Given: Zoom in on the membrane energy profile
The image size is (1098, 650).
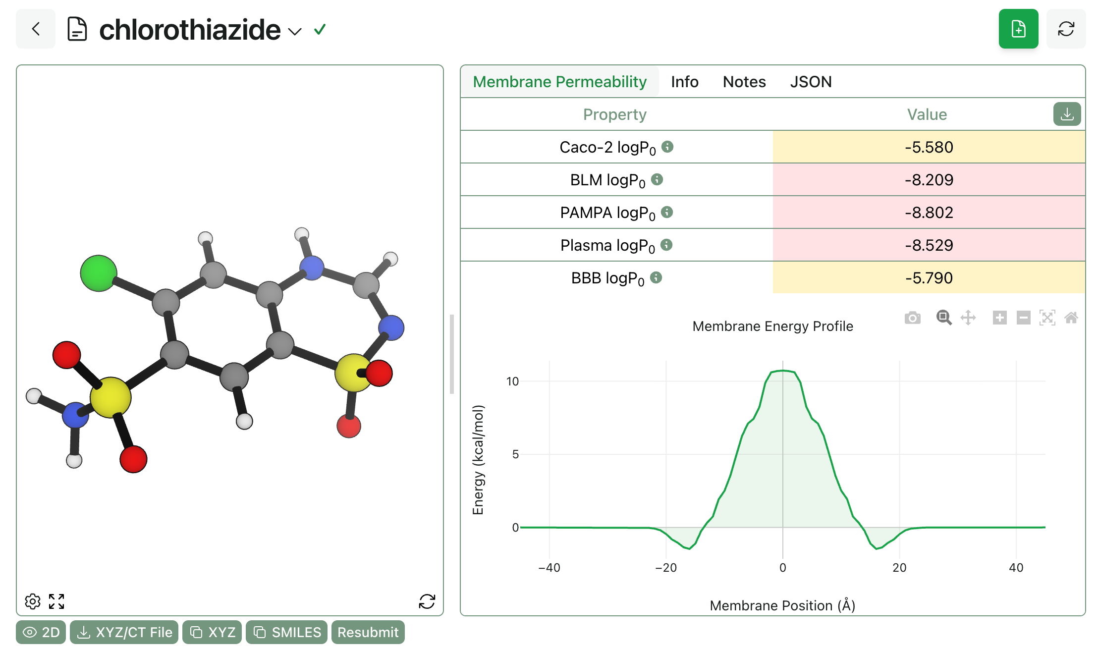Looking at the screenshot, I should pyautogui.click(x=943, y=318).
